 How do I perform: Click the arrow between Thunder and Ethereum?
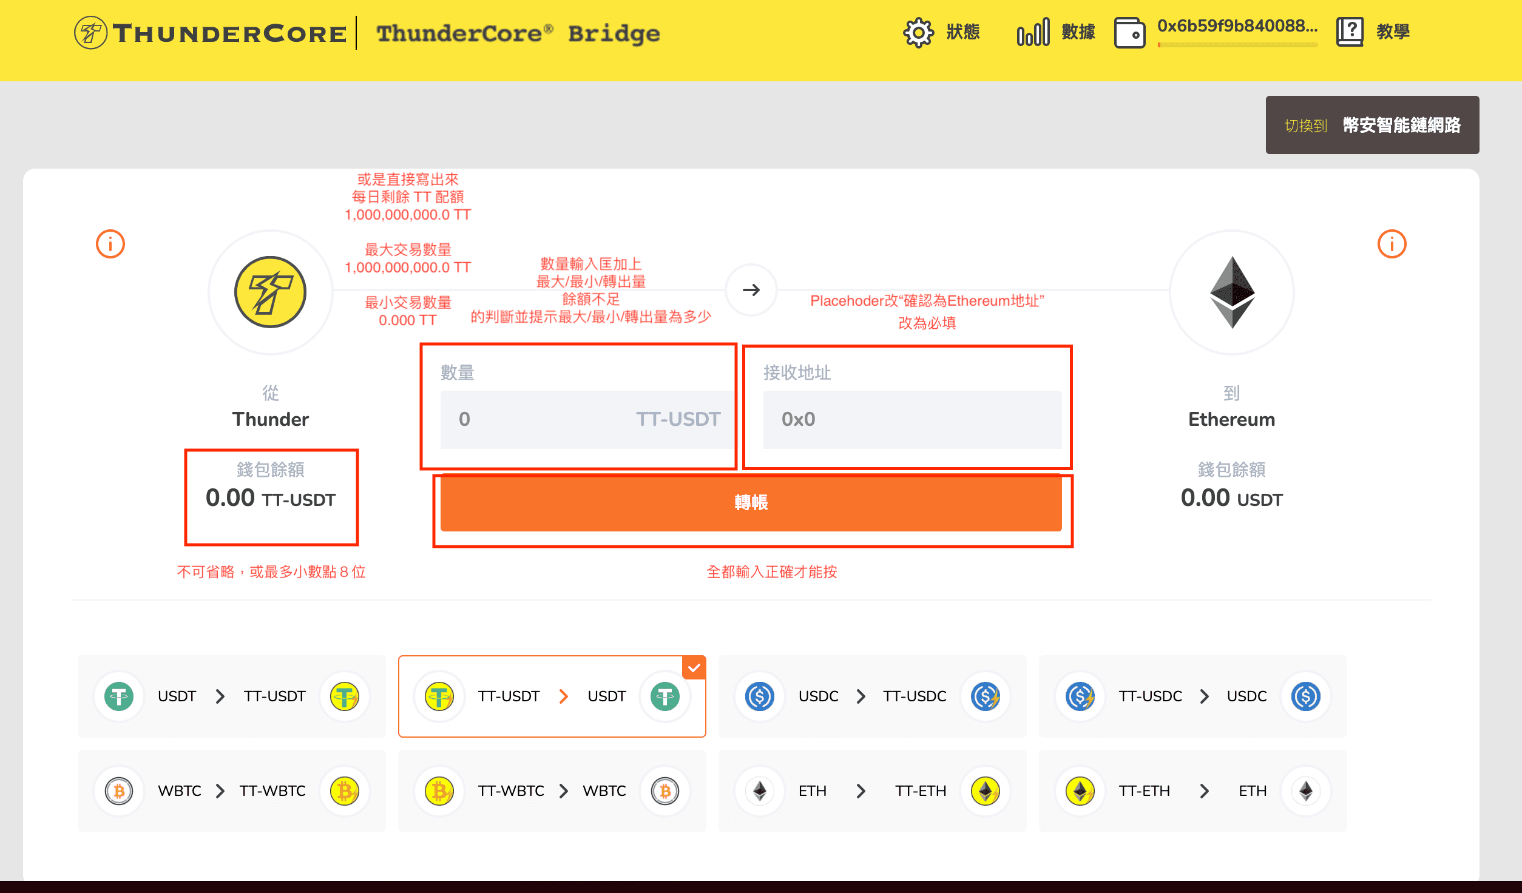pos(751,290)
